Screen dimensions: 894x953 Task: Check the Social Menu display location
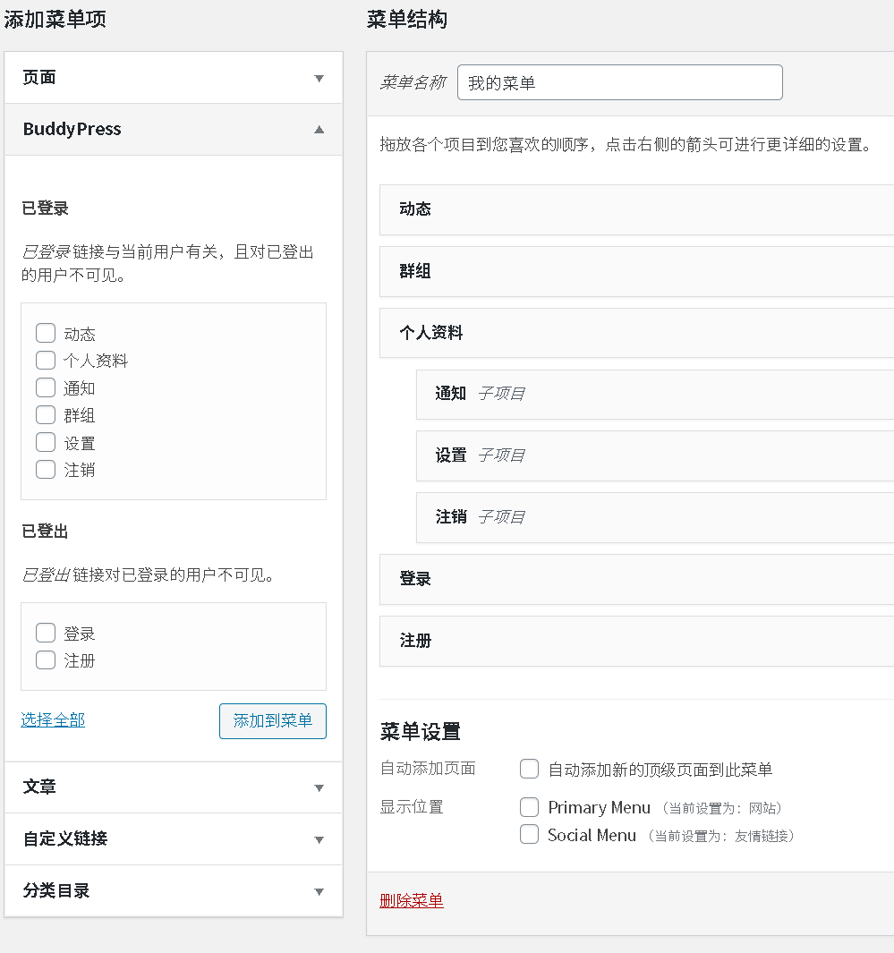click(530, 836)
